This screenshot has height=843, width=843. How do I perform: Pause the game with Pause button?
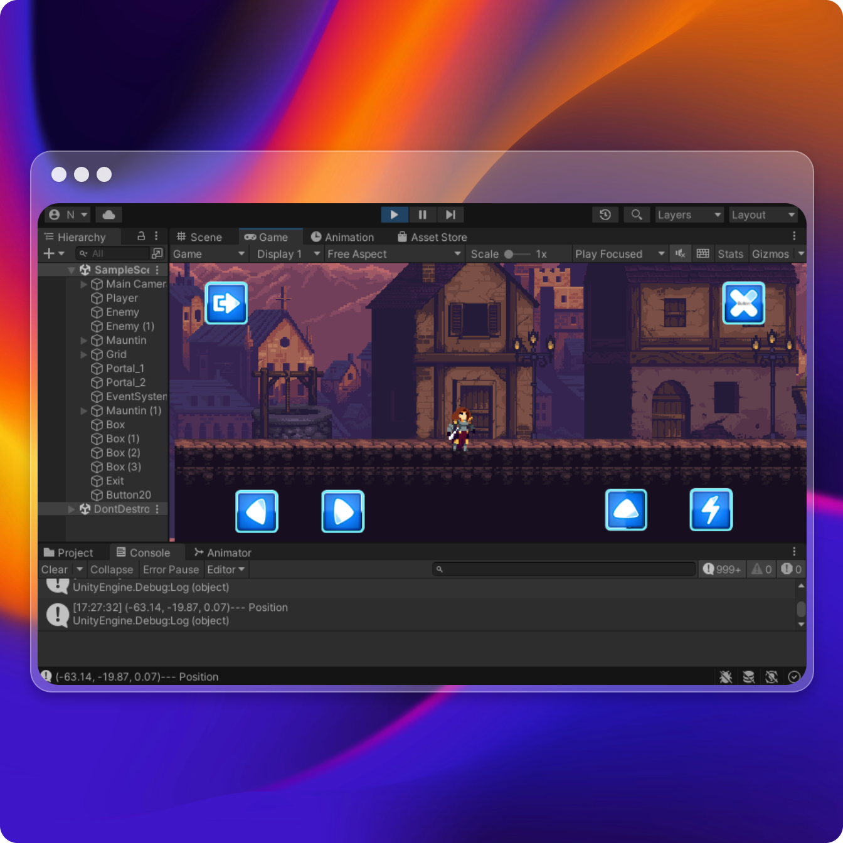423,215
